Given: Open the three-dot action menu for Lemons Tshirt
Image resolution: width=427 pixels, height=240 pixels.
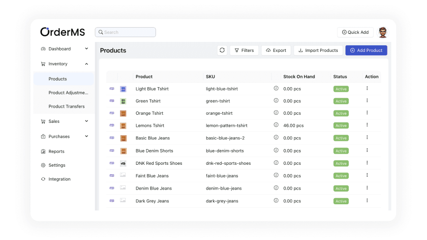Looking at the screenshot, I should 367,125.
